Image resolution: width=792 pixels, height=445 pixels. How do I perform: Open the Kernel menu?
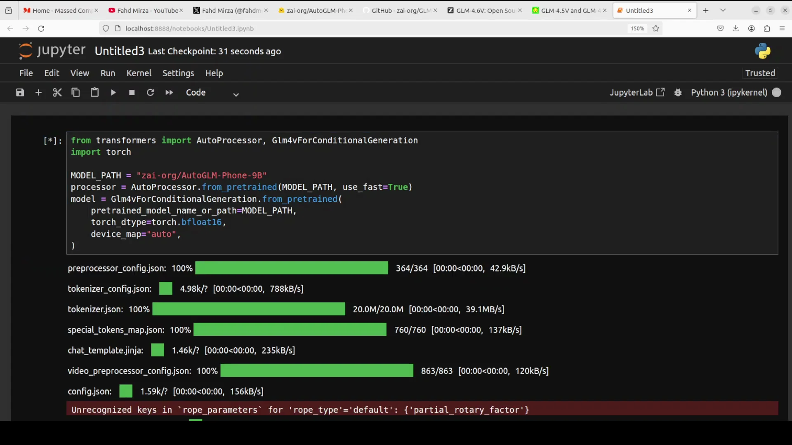tap(139, 73)
